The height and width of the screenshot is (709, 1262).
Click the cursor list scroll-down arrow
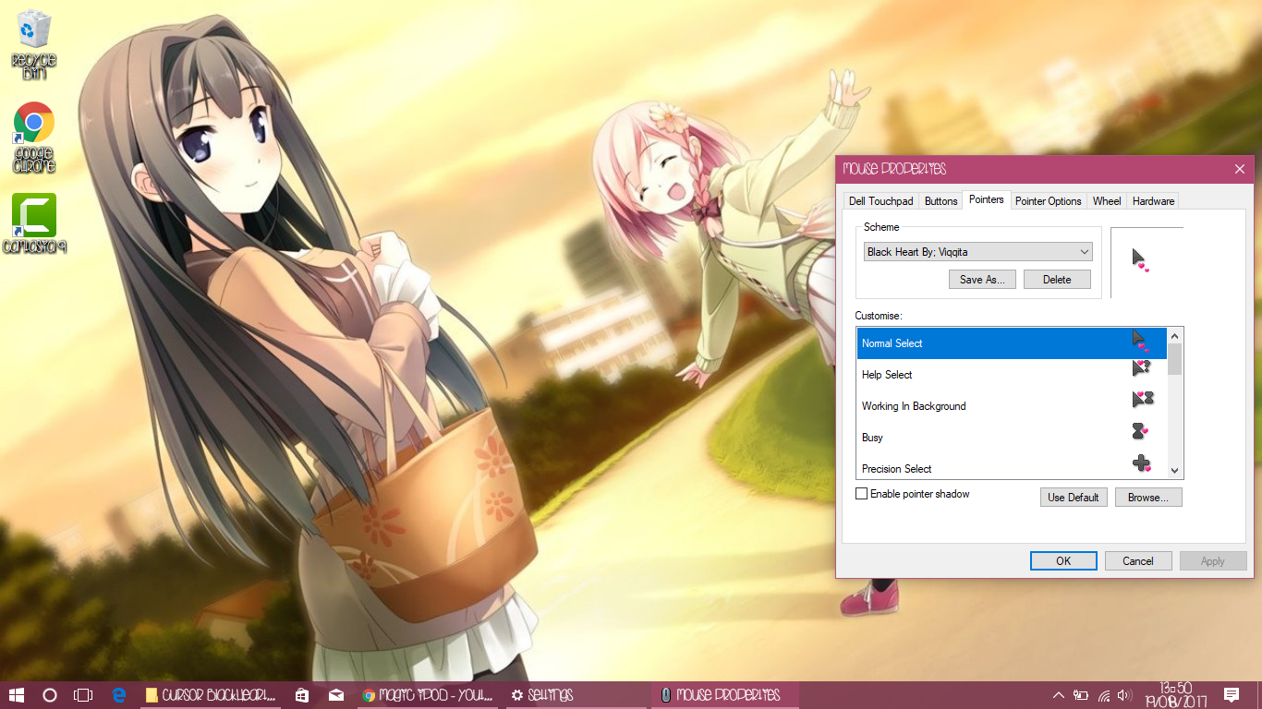pyautogui.click(x=1175, y=470)
